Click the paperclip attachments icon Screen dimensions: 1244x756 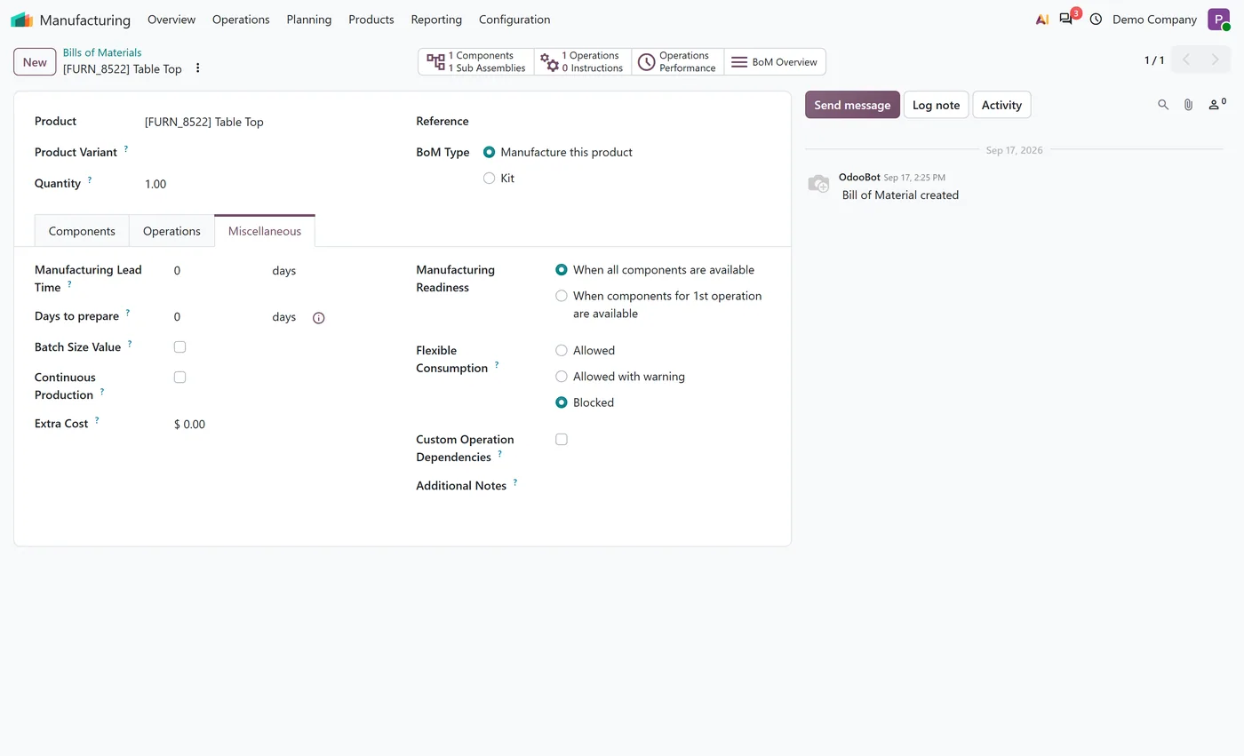pos(1188,105)
